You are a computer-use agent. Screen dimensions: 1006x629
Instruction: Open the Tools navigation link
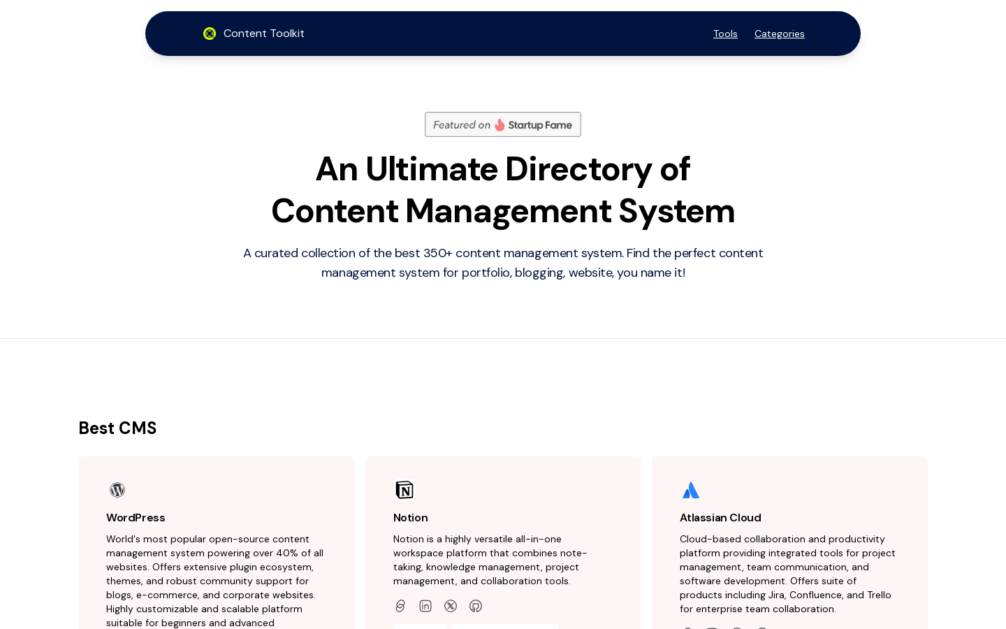click(725, 34)
